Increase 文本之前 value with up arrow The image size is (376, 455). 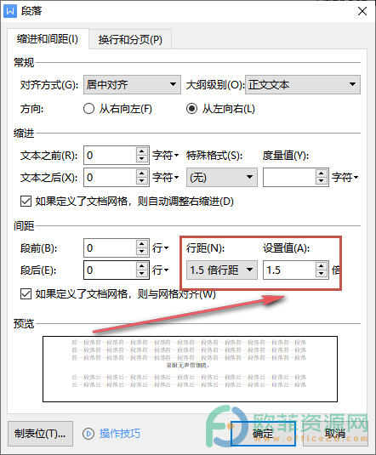142,151
